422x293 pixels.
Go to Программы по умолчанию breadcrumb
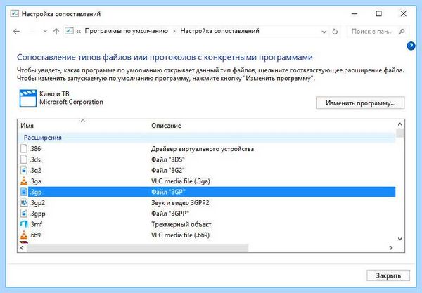pyautogui.click(x=126, y=31)
